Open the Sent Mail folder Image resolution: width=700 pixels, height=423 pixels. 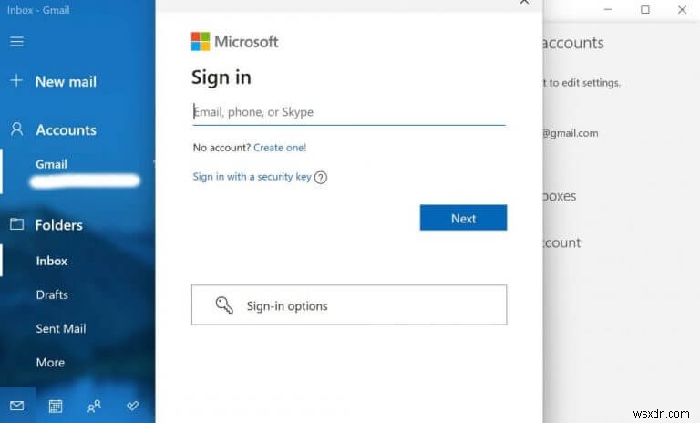(61, 329)
